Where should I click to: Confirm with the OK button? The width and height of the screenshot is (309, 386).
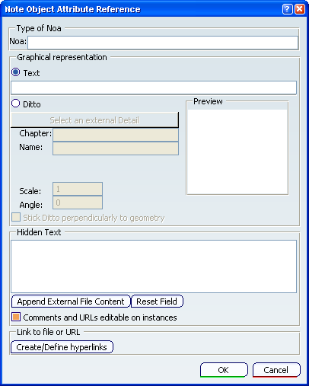(224, 370)
